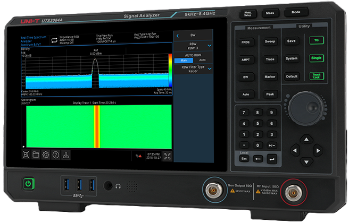Open the Meas Setup hardware key

click(x=248, y=14)
